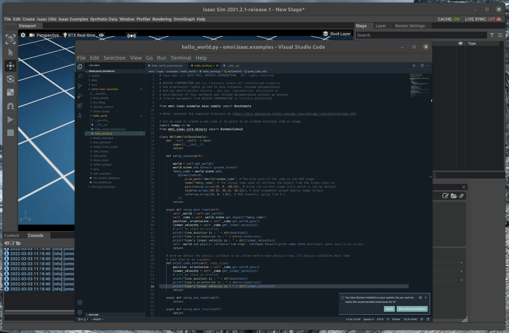Click the Stage Search field
The image size is (509, 333).
[x=421, y=35]
